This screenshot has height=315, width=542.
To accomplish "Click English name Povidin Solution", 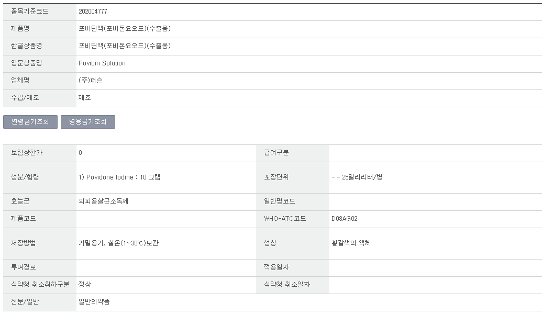I will 102,63.
